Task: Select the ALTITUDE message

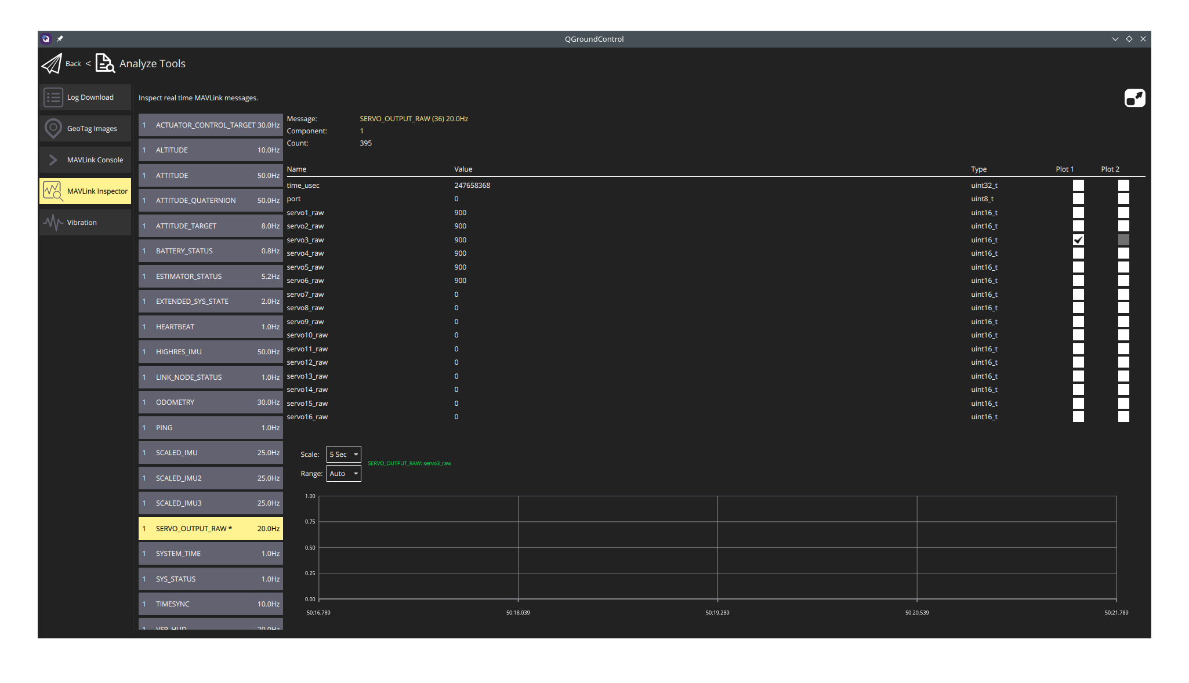Action: coord(211,150)
